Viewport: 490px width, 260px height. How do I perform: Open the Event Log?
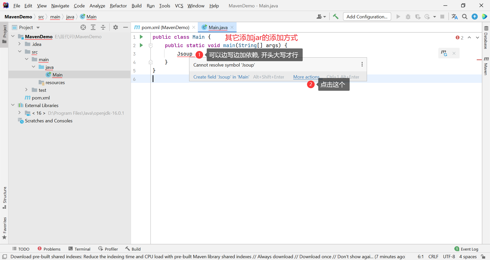coord(467,249)
